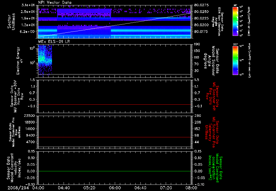276x191 pixels.
Task: Click the 'Model Scanner Pos Raw' axis label
Action: 15,132
